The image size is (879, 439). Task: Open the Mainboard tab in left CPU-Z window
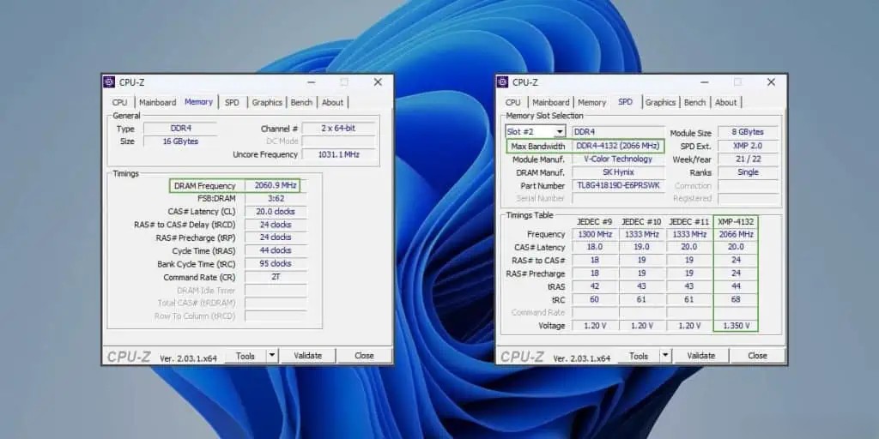pyautogui.click(x=158, y=103)
